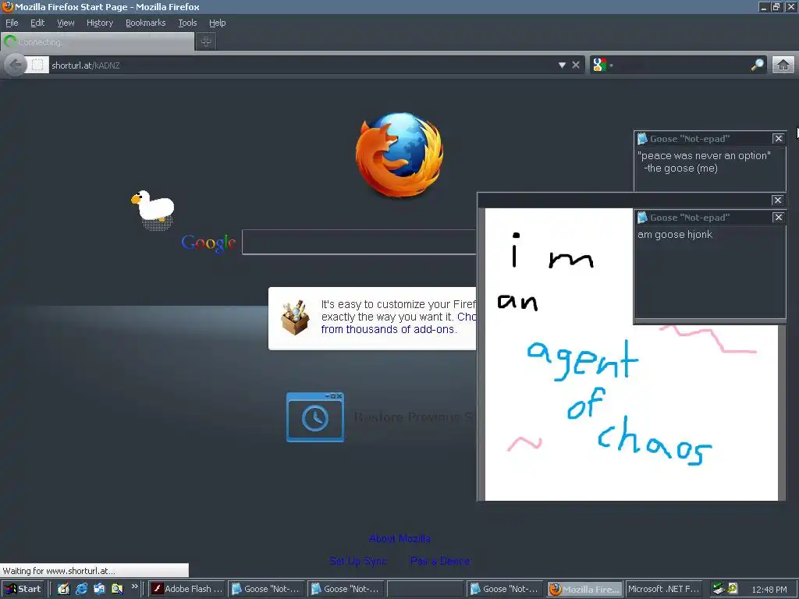Viewport: 799px width, 599px height.
Task: Click the 'peace was never an option' text
Action: [x=704, y=156]
